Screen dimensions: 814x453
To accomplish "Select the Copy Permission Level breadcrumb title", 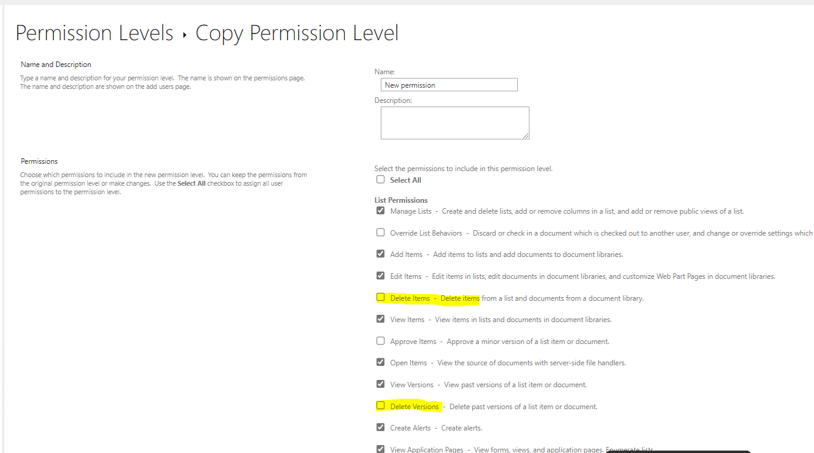I will pyautogui.click(x=297, y=33).
